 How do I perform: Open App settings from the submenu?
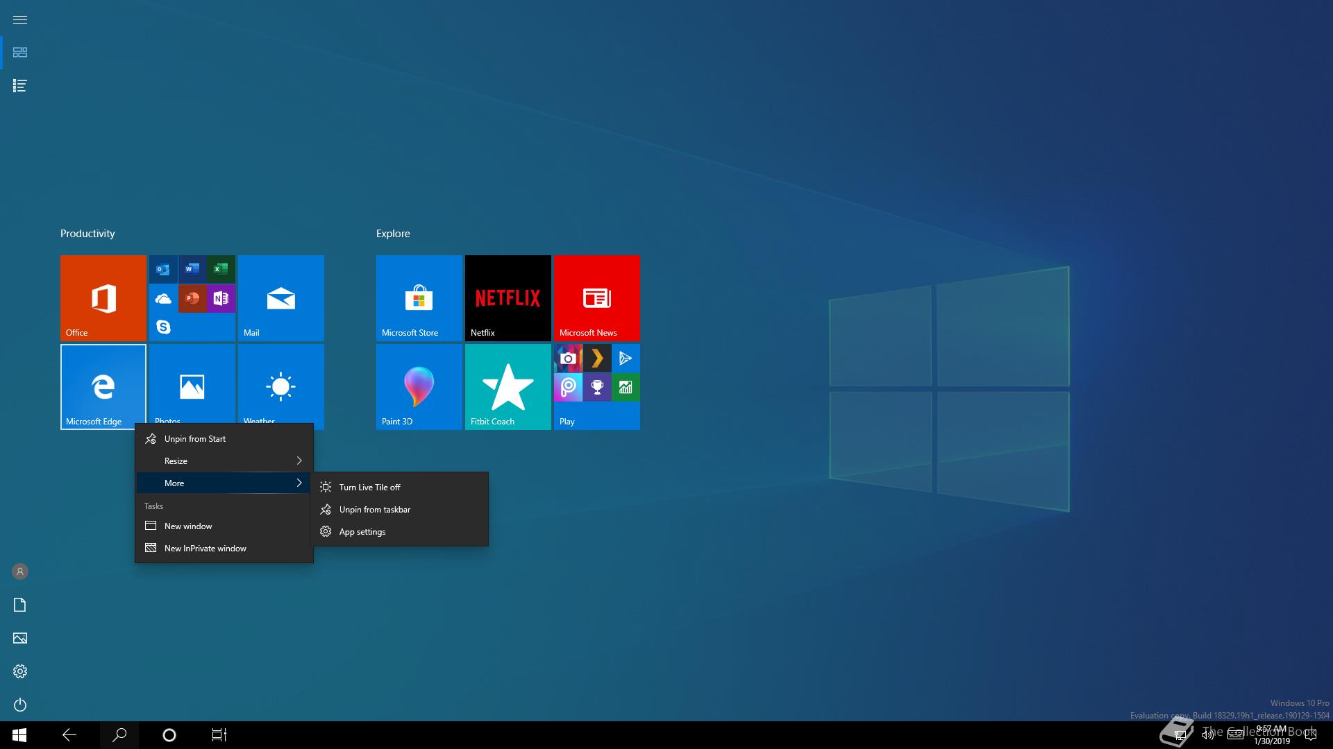click(x=399, y=531)
